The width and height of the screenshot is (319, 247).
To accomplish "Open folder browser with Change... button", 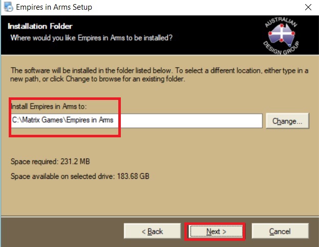I will 287,121.
